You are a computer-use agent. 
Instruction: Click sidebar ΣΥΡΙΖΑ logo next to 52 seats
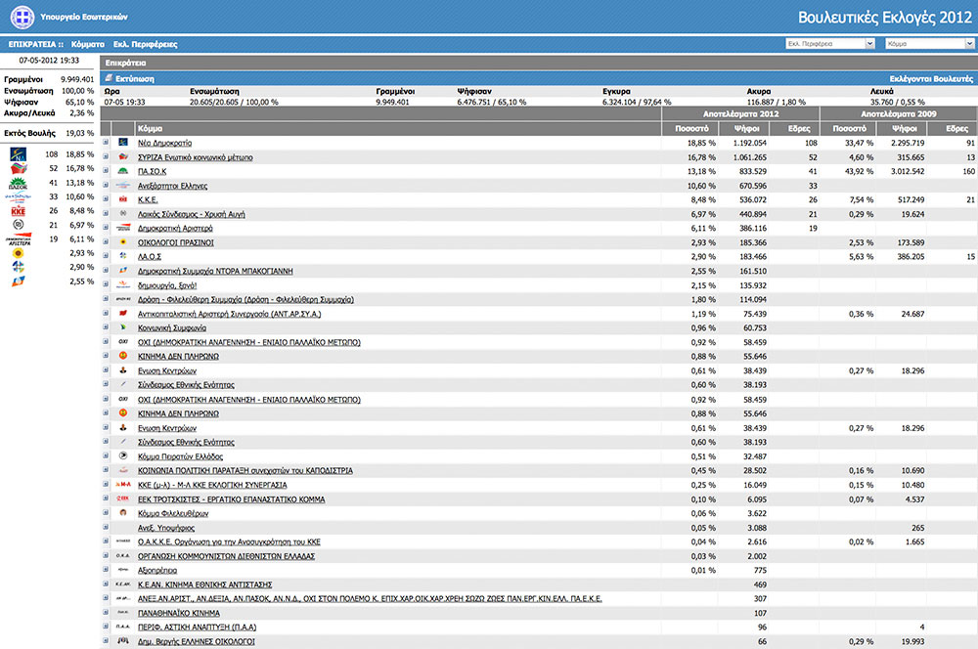(19, 168)
